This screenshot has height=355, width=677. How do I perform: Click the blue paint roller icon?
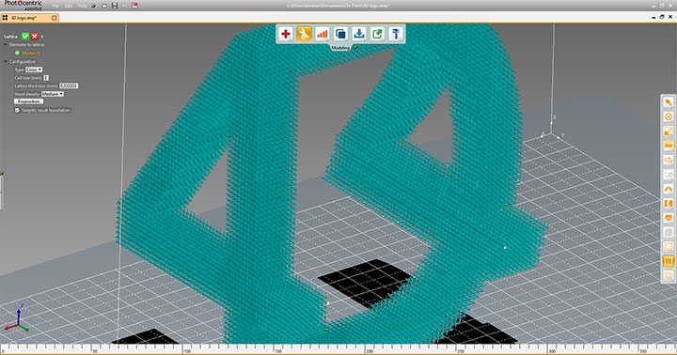(396, 34)
